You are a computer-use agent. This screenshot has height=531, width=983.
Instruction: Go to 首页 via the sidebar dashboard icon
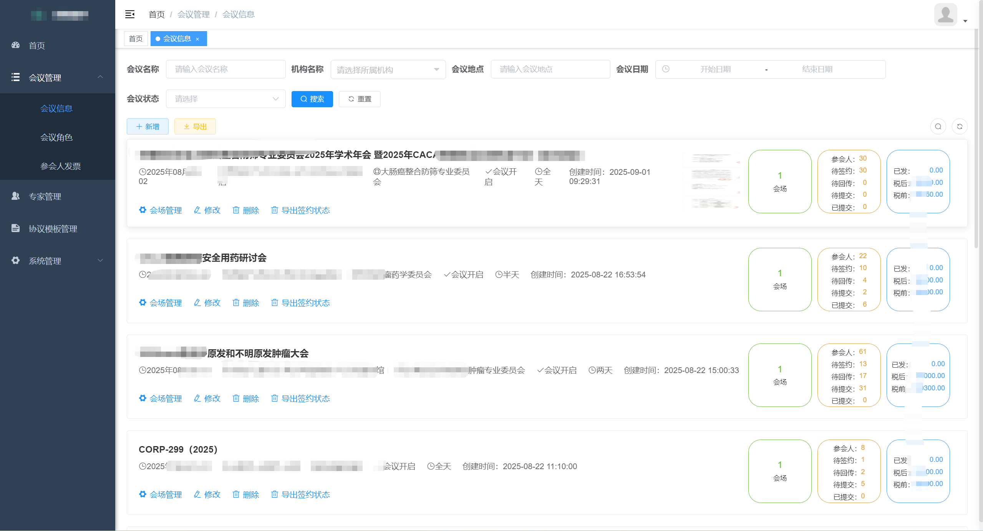tap(16, 45)
